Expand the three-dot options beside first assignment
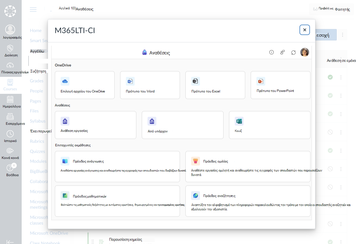 [x=341, y=77]
